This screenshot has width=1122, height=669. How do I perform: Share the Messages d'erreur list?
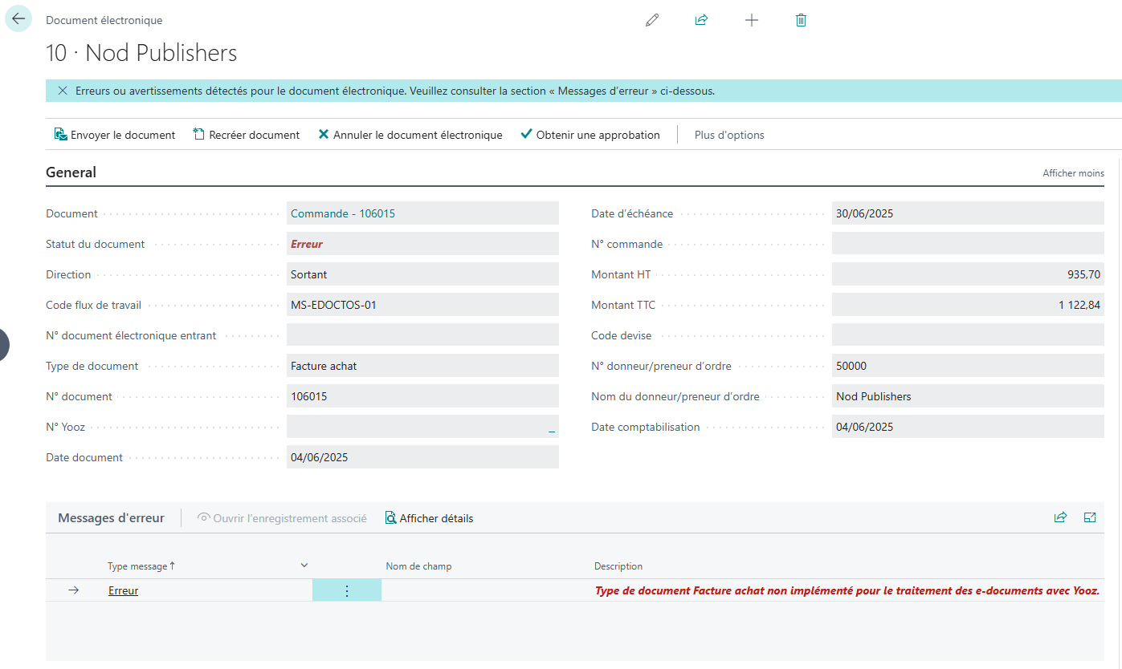tap(1060, 517)
